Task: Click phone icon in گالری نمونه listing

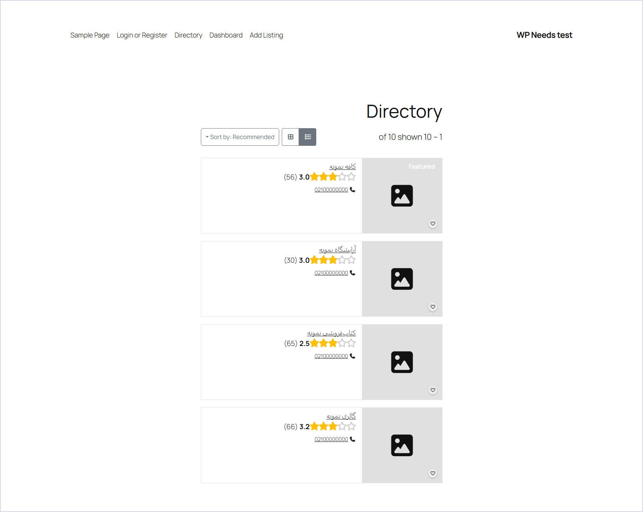Action: point(353,439)
